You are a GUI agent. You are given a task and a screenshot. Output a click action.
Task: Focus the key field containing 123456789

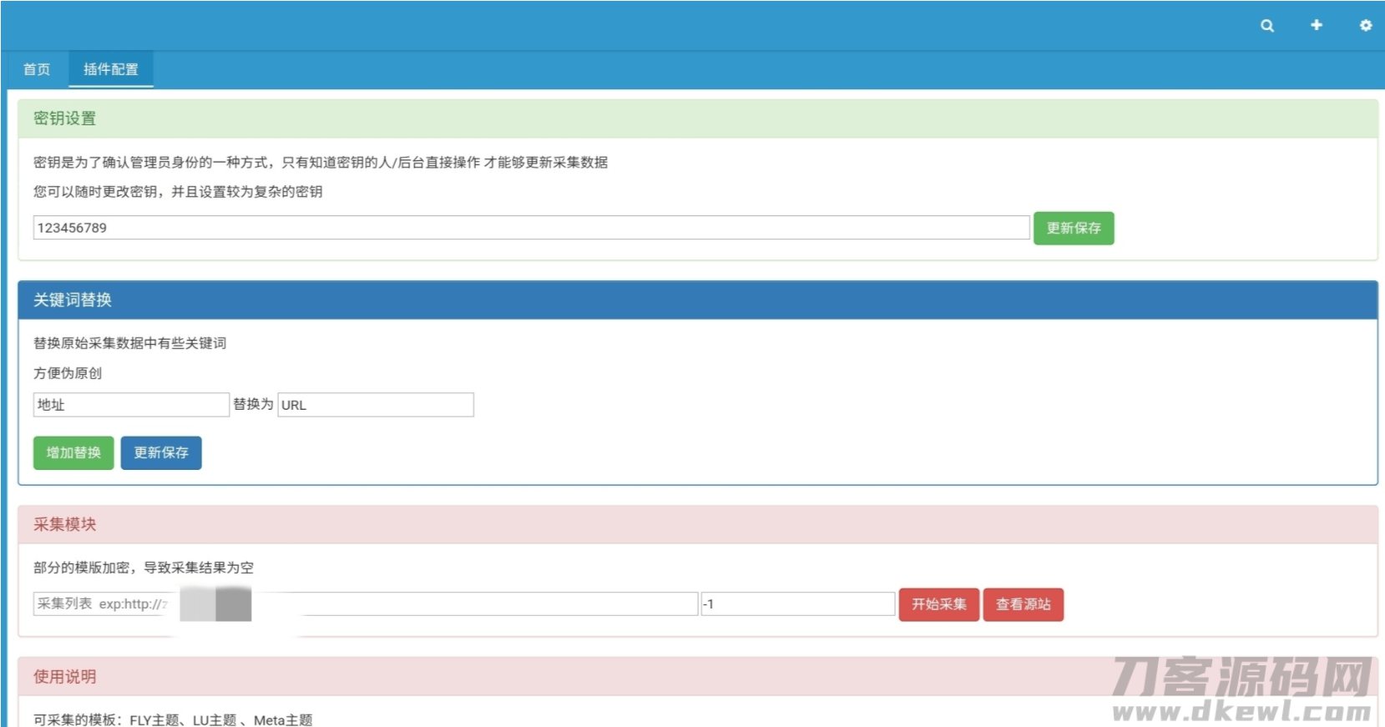click(x=531, y=228)
